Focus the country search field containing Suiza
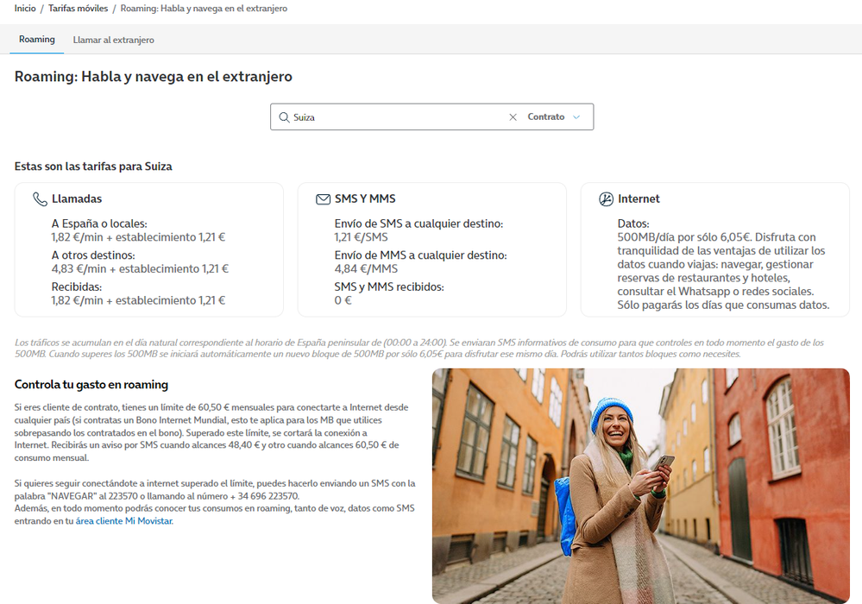This screenshot has height=604, width=862. click(x=397, y=117)
